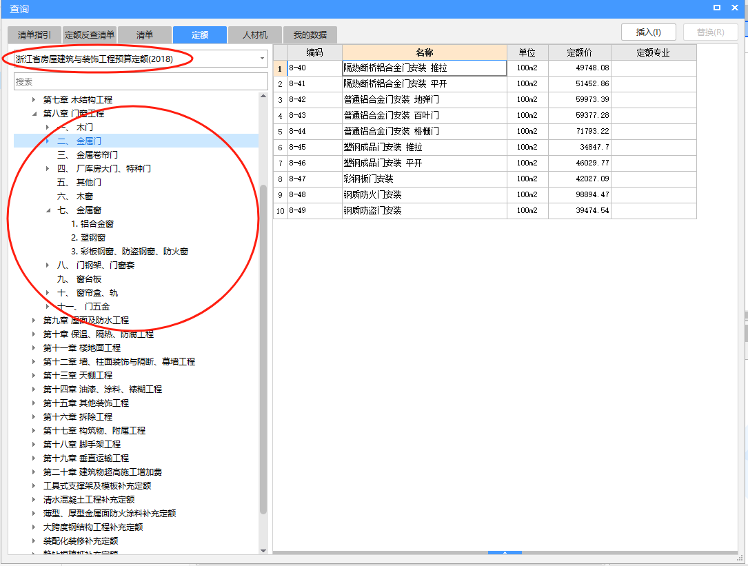This screenshot has width=748, height=566.
Task: Select row 塑钢成品门安装 平开
Action: coord(485,163)
